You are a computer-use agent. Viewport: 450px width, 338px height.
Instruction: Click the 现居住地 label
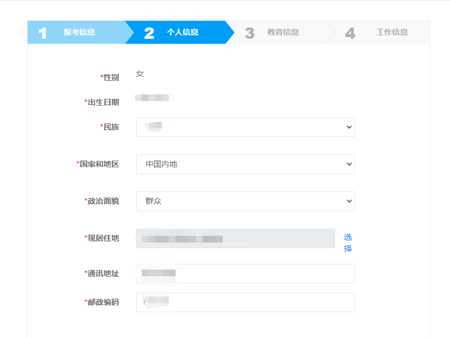click(102, 238)
